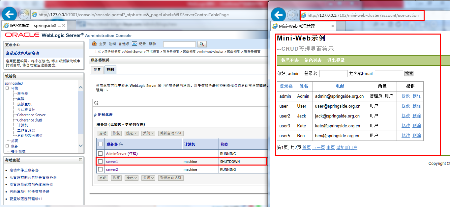Select 集群 in the domain tree
Image resolution: width=450 pixels, height=207 pixels.
[20, 99]
